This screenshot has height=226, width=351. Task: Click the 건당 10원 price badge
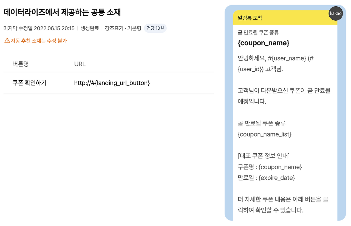click(x=155, y=28)
